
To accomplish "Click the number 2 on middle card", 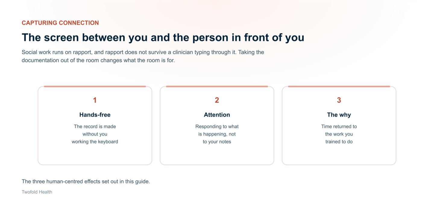I will click(x=217, y=100).
